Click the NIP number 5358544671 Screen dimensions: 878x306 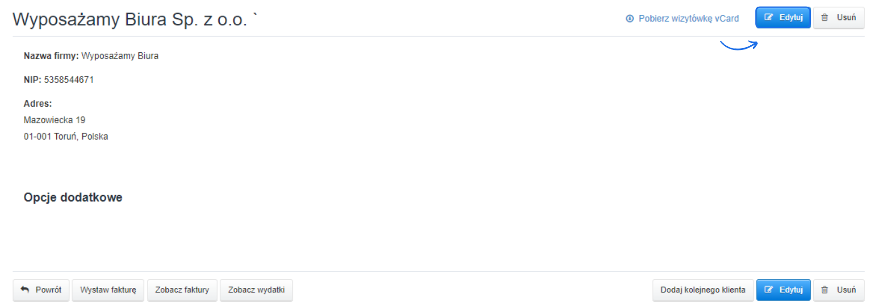pos(69,80)
